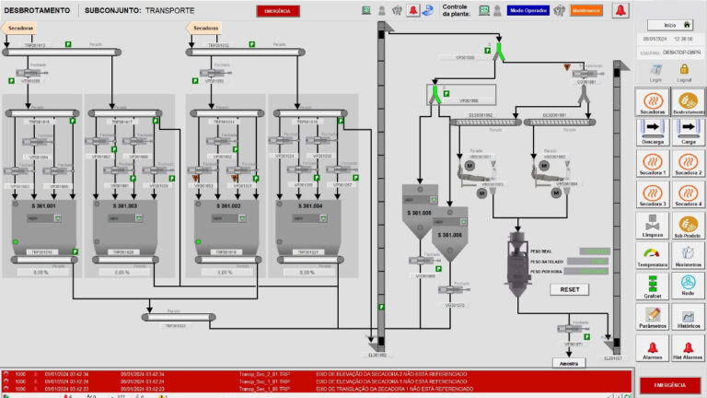
Task: Click the green monitor icon after Controle da planta
Action: [x=484, y=10]
